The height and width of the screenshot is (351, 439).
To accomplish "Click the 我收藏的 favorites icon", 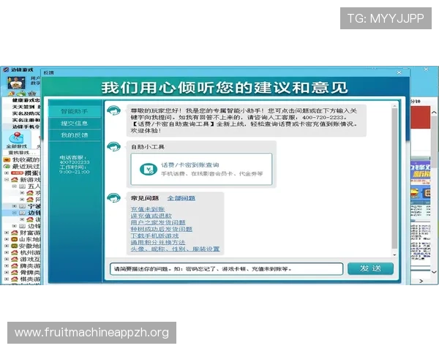I will point(7,160).
